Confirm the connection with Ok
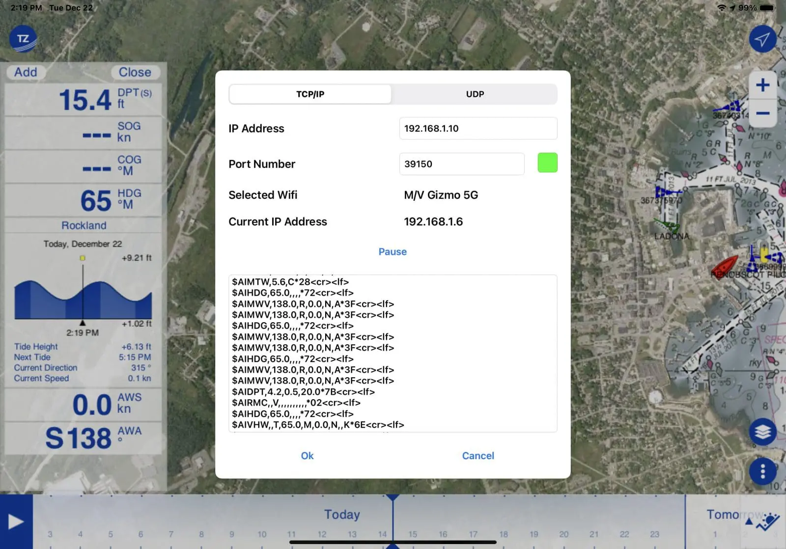 coord(307,456)
